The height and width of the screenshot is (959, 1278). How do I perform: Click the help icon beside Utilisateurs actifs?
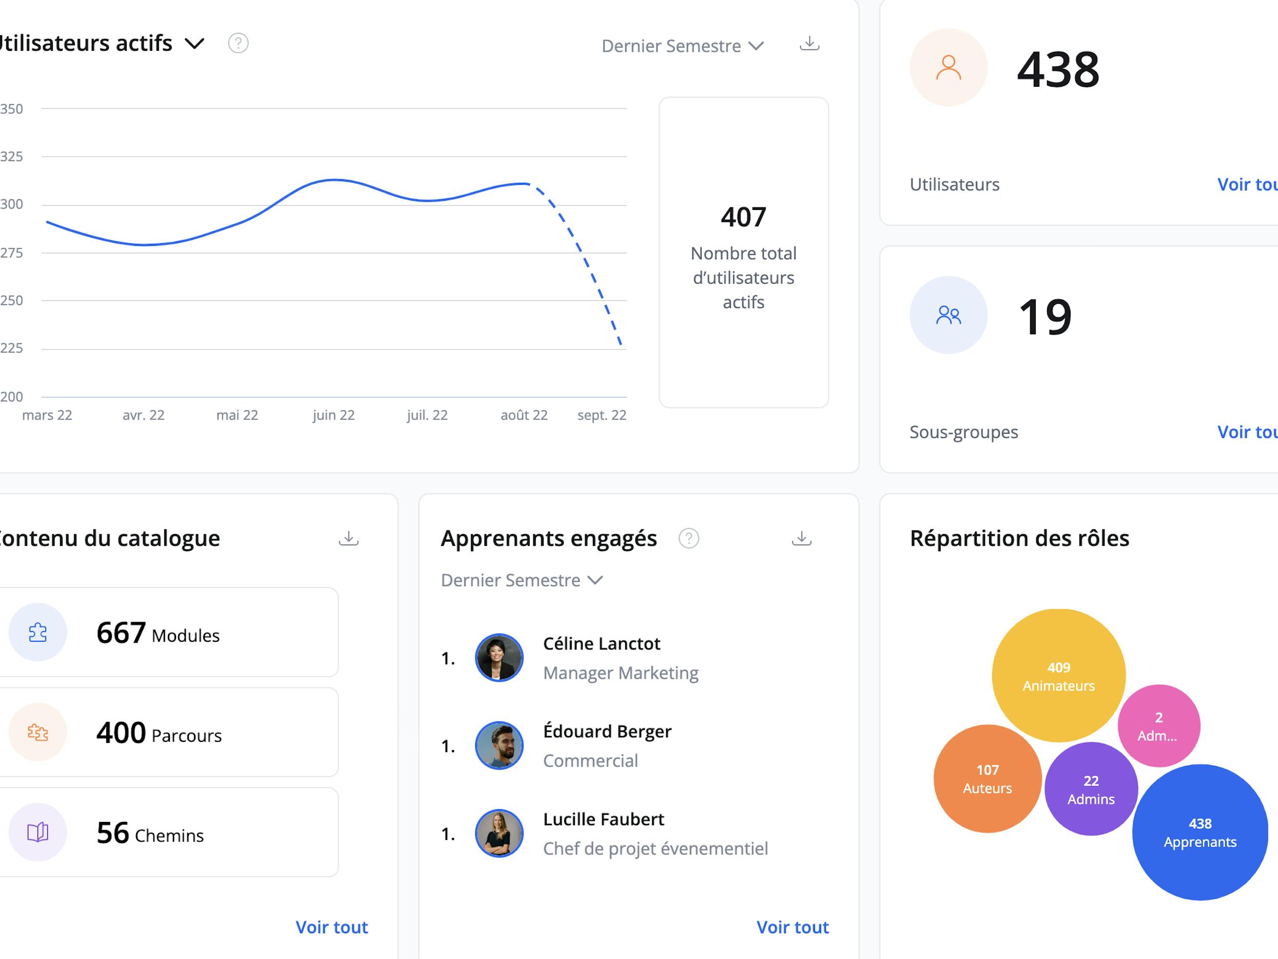tap(238, 43)
